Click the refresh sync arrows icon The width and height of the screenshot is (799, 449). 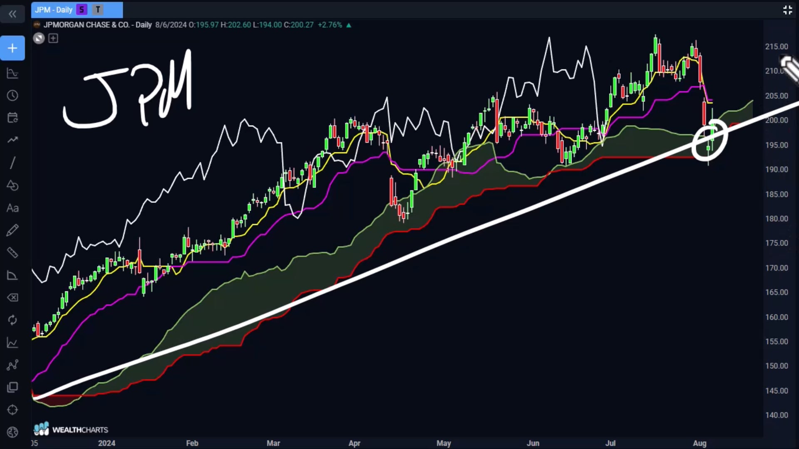[x=12, y=320]
